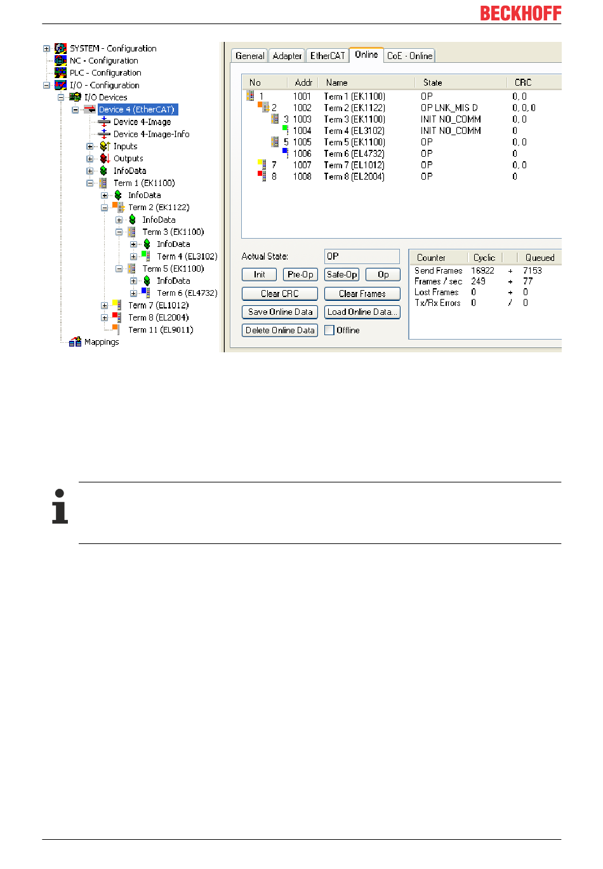Image resolution: width=603 pixels, height=869 pixels.
Task: Click the NC - Configuration node icon
Action: coord(60,60)
